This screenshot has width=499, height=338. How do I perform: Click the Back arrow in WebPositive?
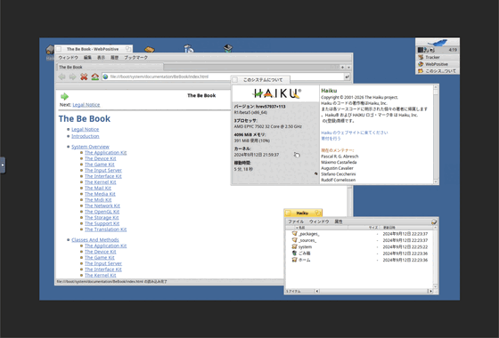tap(61, 76)
